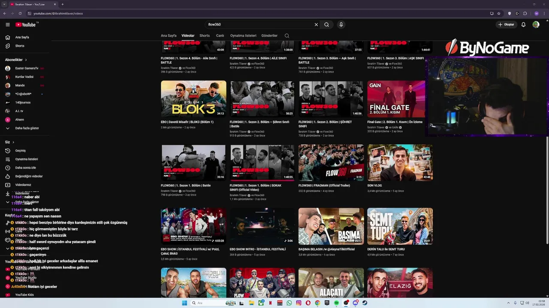Open Spotify from the taskbar
Screen dimensions: 549x308
tap(336, 303)
